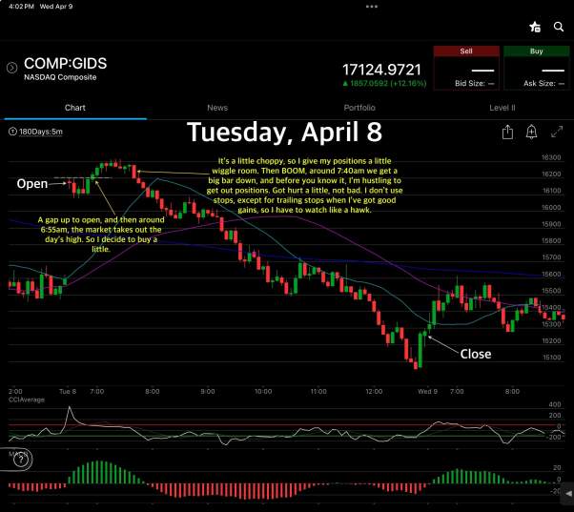Switch to the News tab

(x=217, y=108)
